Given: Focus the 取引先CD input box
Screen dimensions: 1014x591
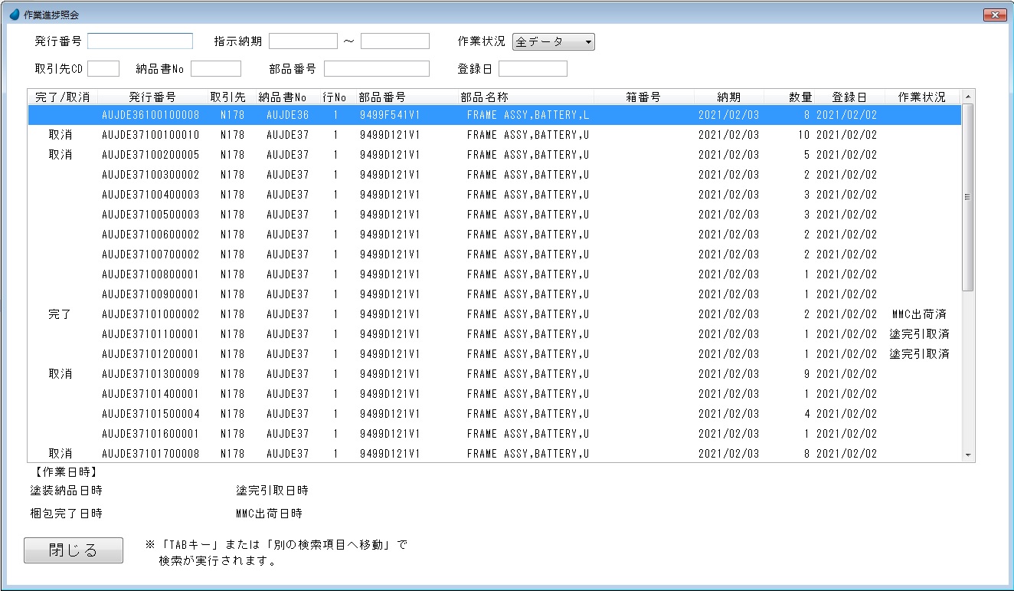Looking at the screenshot, I should (x=103, y=69).
